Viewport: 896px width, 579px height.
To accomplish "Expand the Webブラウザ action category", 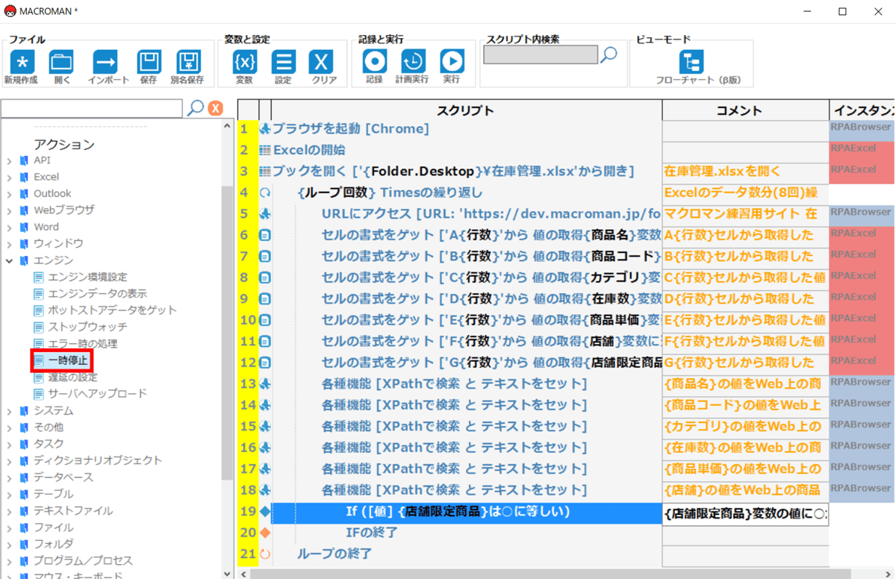I will click(x=10, y=210).
